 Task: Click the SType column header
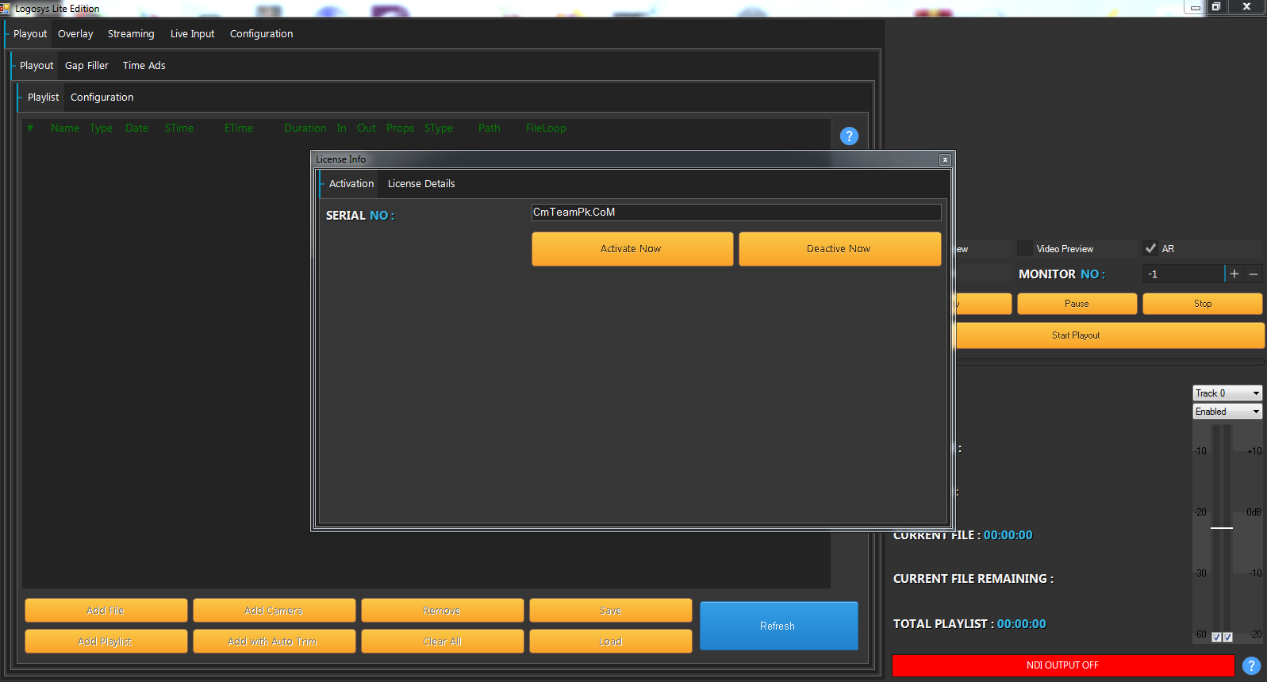(439, 128)
